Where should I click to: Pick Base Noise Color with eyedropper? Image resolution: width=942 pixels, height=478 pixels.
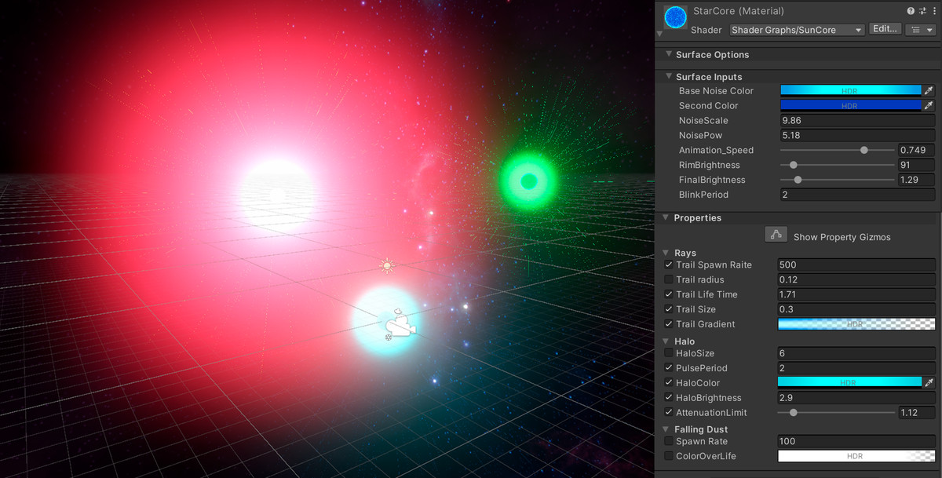929,91
